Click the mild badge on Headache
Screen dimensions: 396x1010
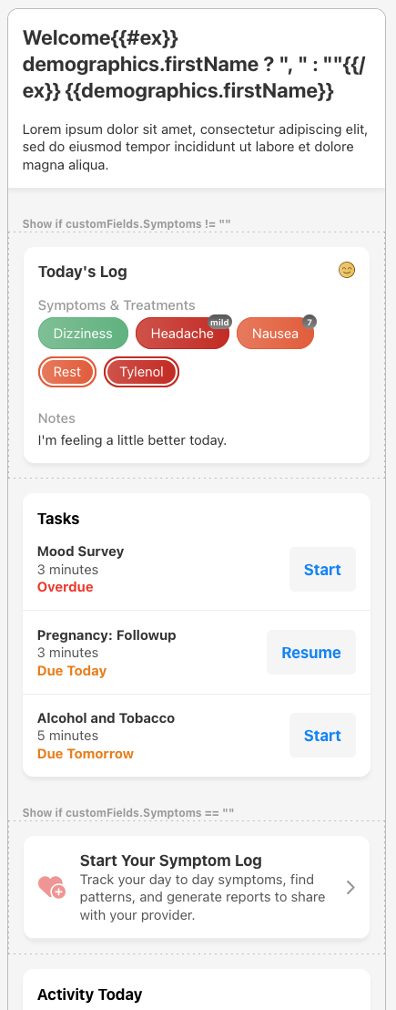(220, 322)
